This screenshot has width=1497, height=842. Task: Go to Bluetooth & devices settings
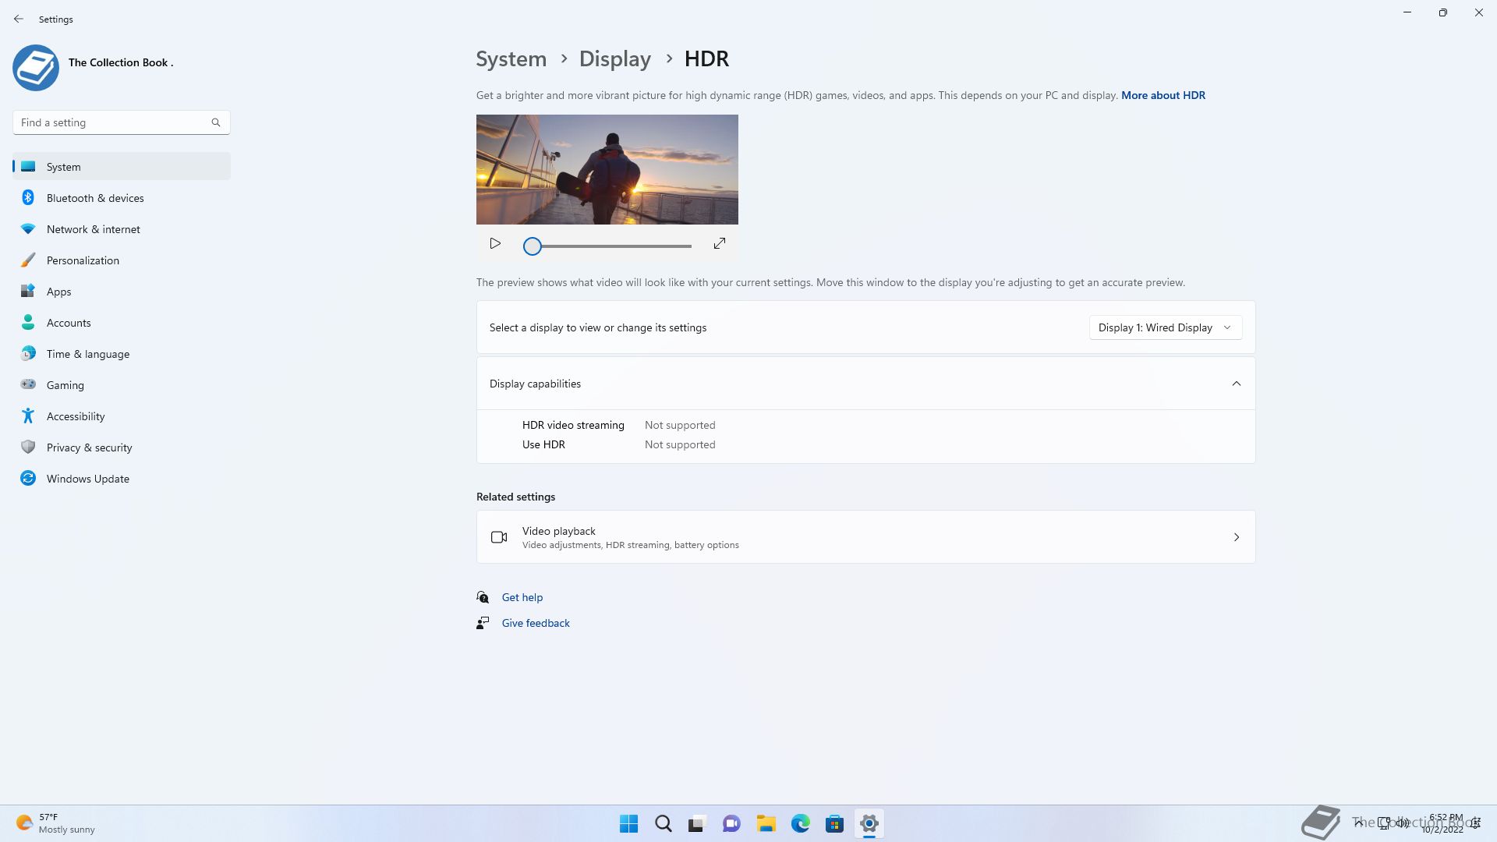point(95,198)
